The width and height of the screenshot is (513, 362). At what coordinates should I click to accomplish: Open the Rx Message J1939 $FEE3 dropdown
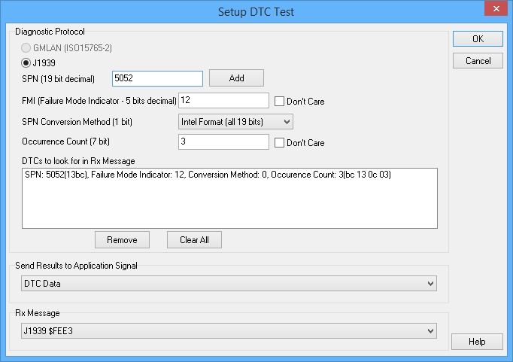[229, 330]
